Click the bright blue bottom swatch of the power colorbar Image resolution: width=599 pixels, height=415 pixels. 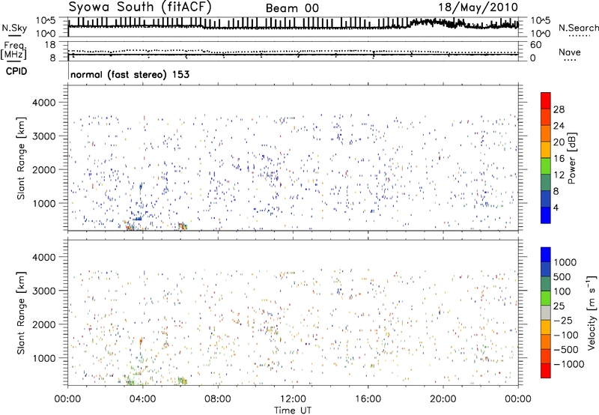[x=546, y=215]
